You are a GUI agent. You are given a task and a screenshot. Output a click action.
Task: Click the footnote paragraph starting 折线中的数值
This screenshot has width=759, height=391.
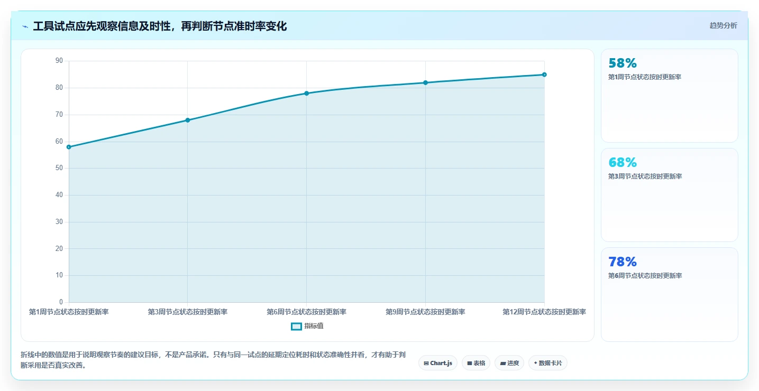pyautogui.click(x=213, y=360)
